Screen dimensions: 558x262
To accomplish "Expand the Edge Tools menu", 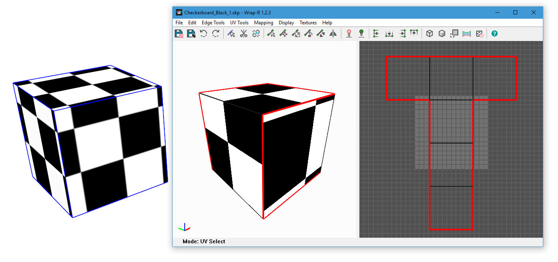I will pos(213,23).
